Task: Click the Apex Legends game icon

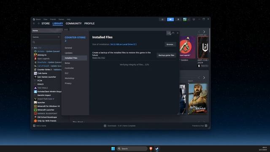Action: coord(35,59)
